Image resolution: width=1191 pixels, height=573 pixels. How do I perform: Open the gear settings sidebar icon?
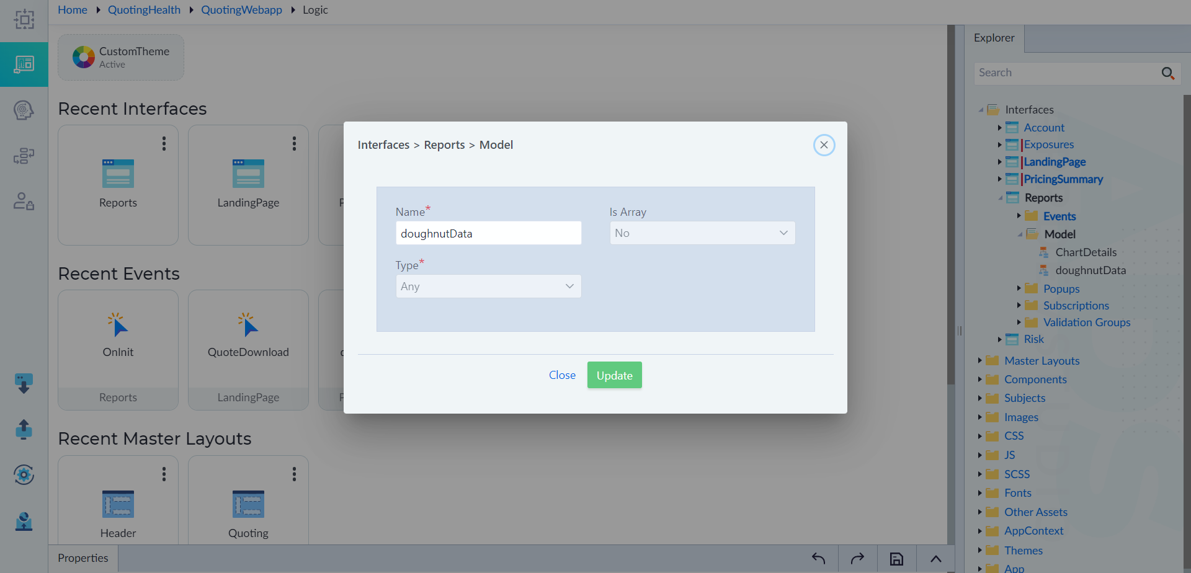pos(24,475)
